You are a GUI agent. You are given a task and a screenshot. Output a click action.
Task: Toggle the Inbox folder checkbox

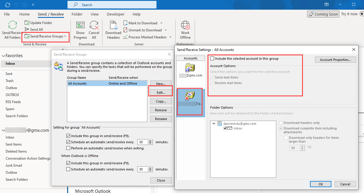click(x=225, y=128)
